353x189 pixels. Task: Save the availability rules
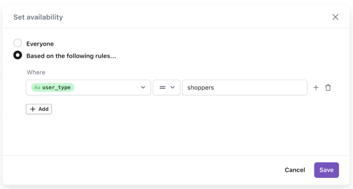[326, 170]
